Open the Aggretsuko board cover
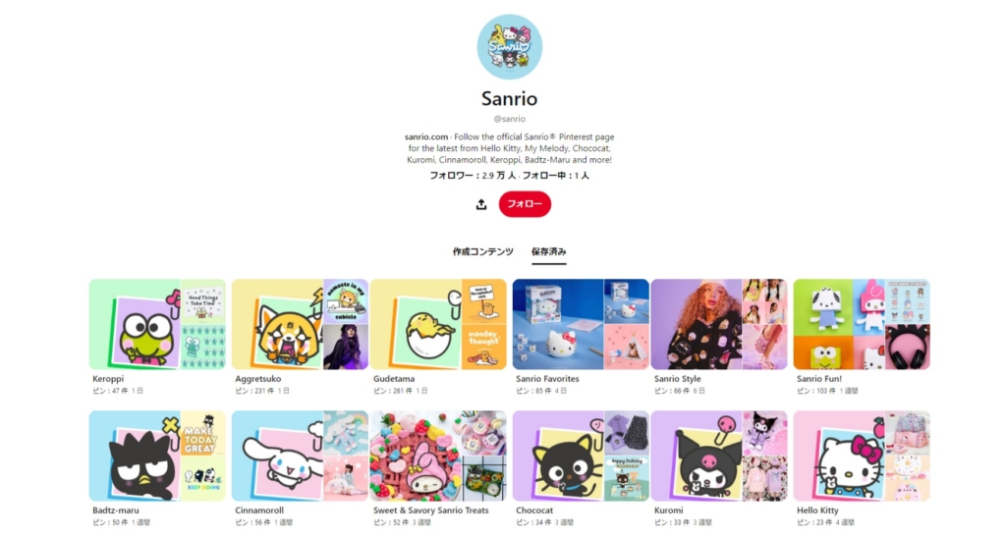1006x537 pixels. pos(300,324)
